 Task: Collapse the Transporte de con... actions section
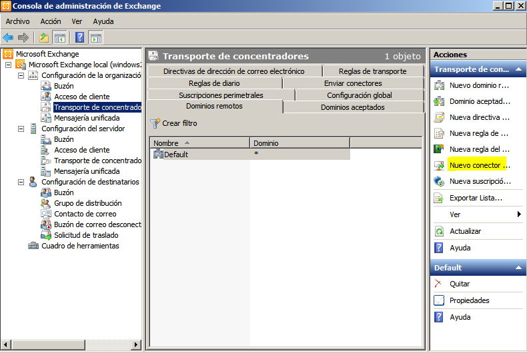point(518,69)
